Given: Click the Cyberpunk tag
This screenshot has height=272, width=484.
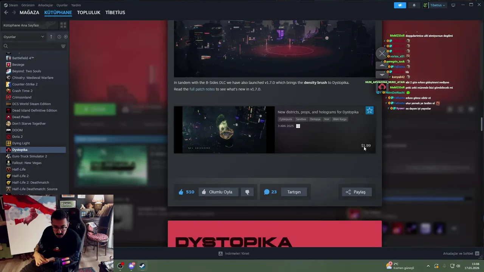Looking at the screenshot, I should 285,119.
